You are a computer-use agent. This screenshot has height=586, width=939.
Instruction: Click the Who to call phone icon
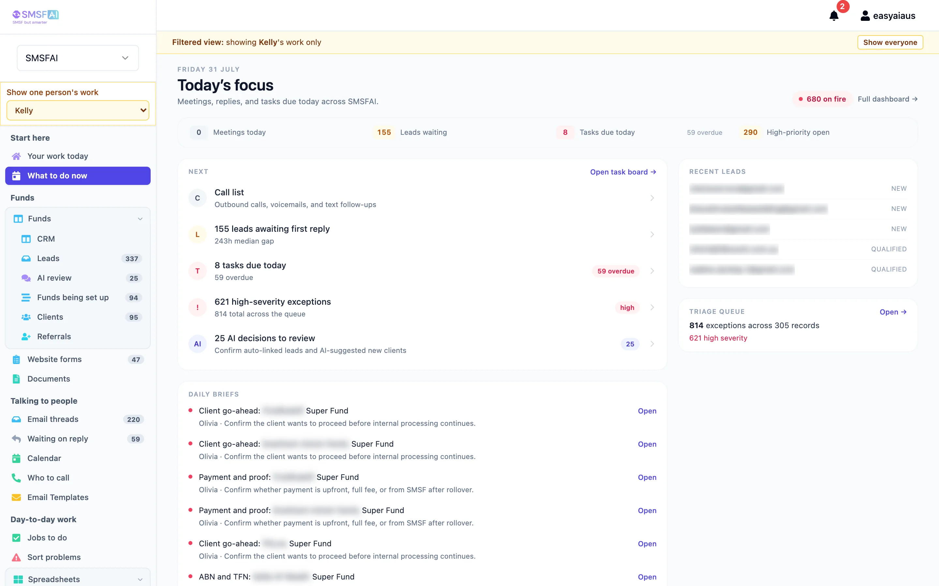point(16,478)
